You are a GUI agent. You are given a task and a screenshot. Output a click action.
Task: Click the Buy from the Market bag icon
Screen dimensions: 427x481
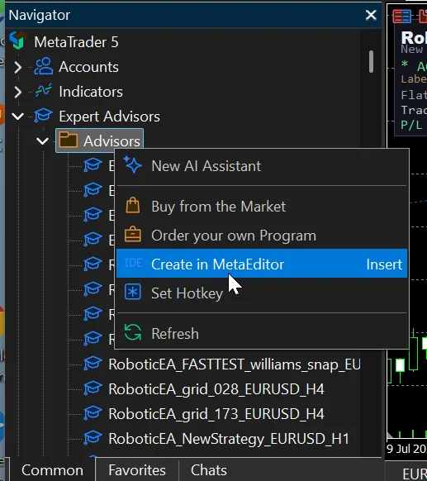tap(133, 206)
